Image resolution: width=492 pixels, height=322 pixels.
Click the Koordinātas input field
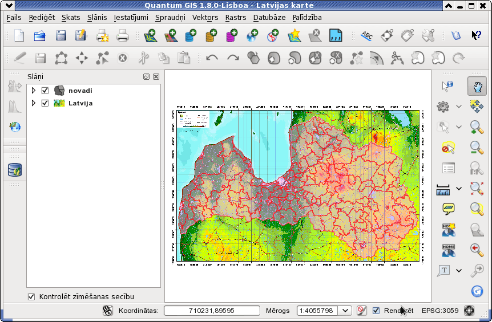pyautogui.click(x=212, y=311)
